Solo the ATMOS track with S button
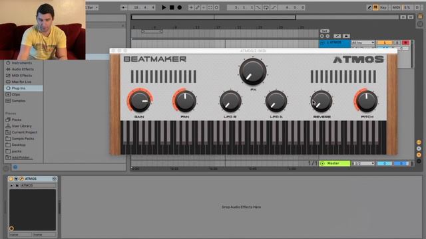Image resolution: width=426 pixels, height=239 pixels. point(397,42)
